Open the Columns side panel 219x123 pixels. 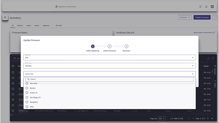[x=215, y=70]
